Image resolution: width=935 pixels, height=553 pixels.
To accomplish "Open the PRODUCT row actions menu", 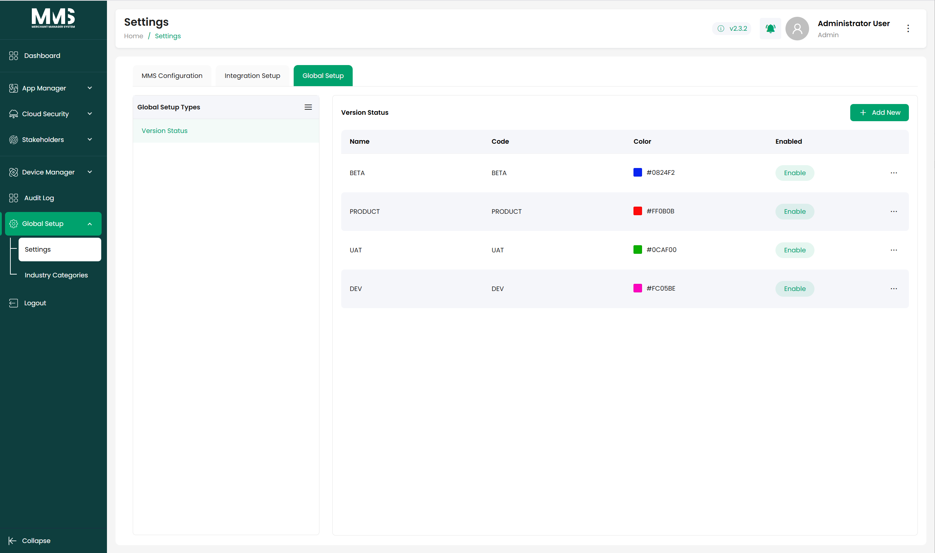I will pyautogui.click(x=894, y=212).
